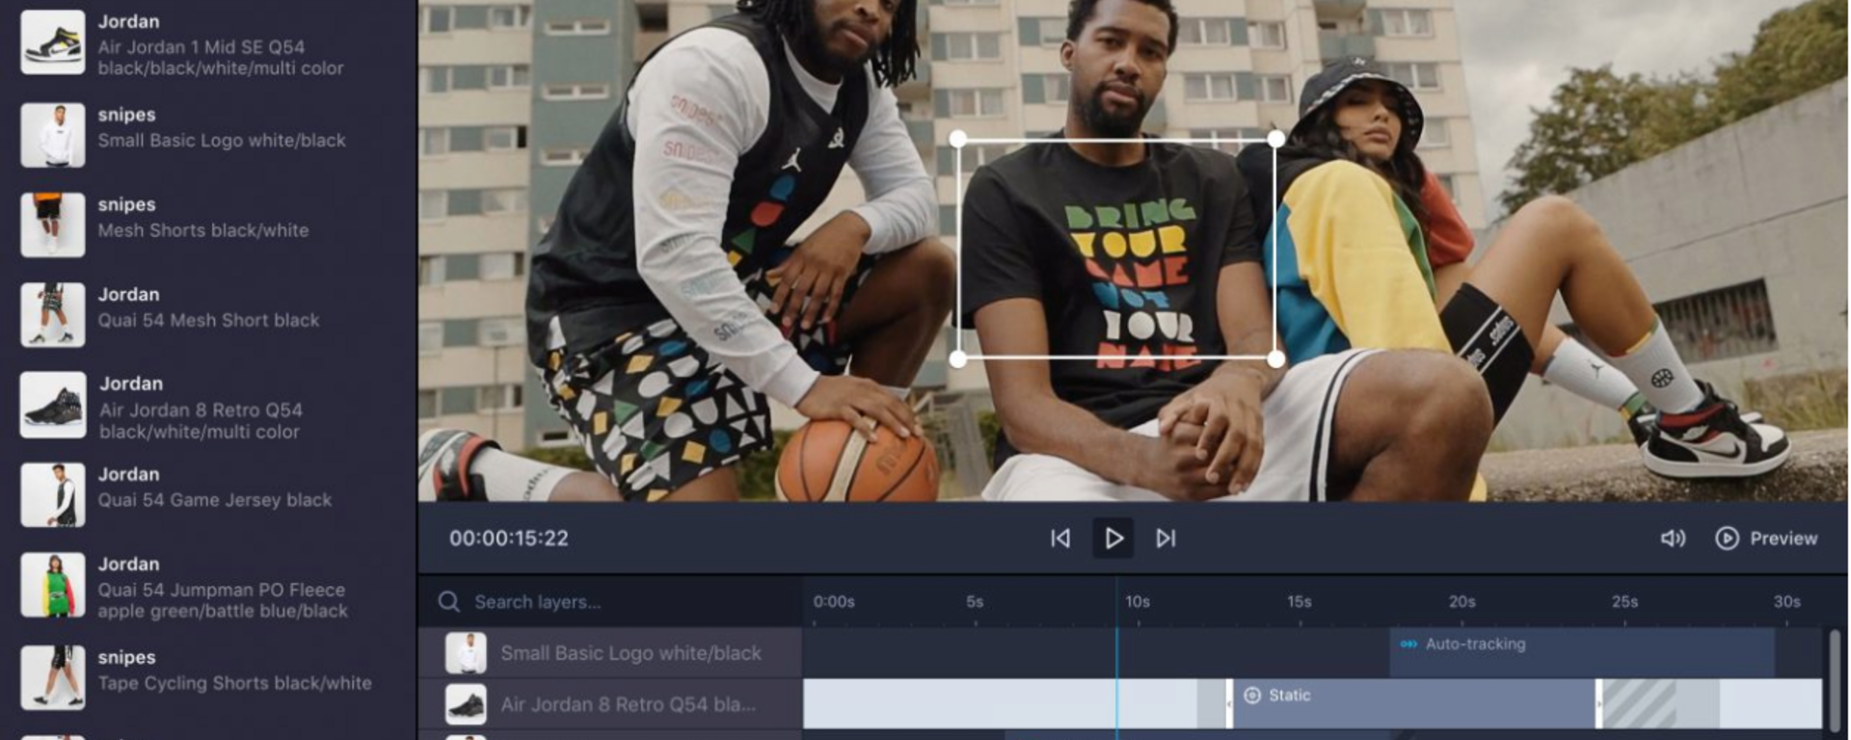The image size is (1851, 740).
Task: Click top-right handle of tracking box
Action: coord(1275,140)
